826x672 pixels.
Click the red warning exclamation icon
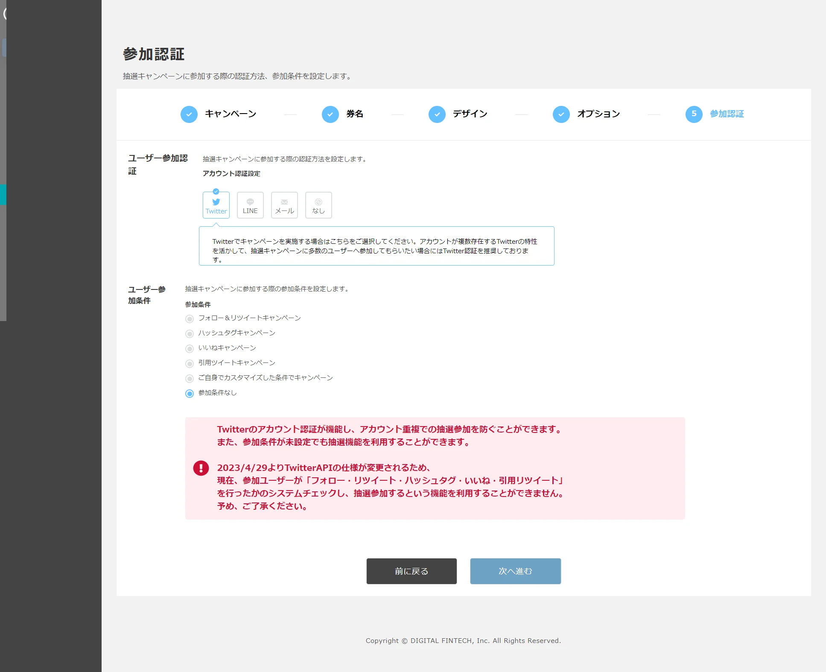(201, 468)
